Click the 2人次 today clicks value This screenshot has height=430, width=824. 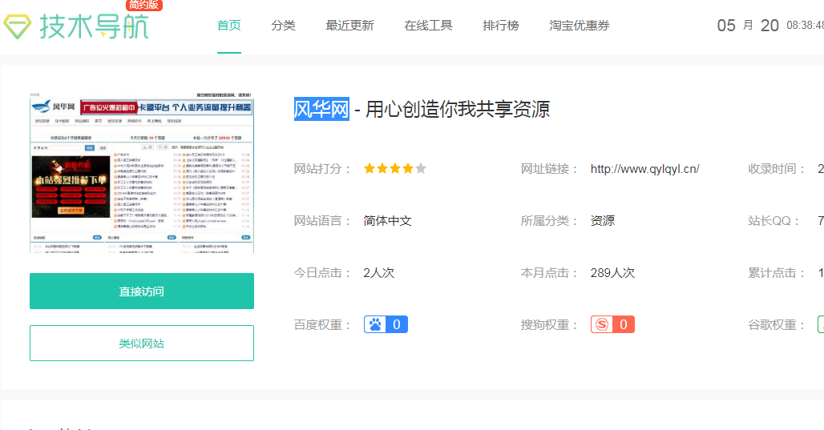(379, 272)
